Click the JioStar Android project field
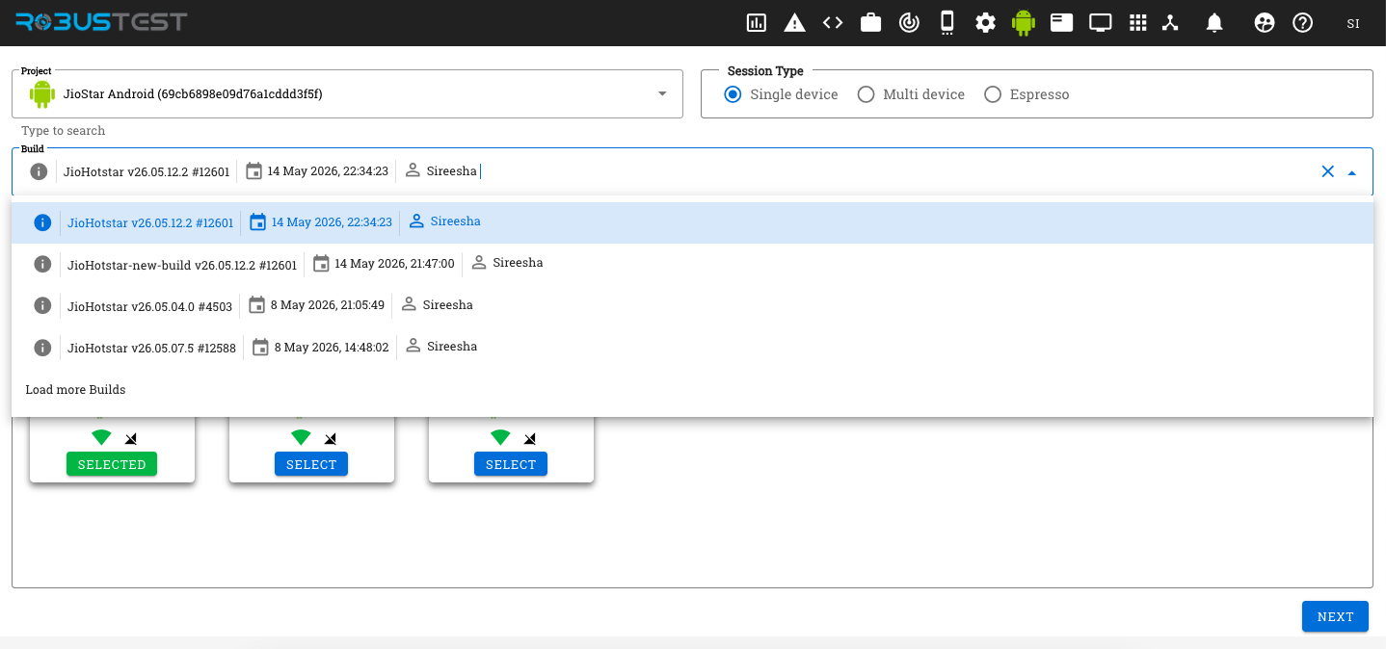The image size is (1386, 649). click(x=347, y=94)
